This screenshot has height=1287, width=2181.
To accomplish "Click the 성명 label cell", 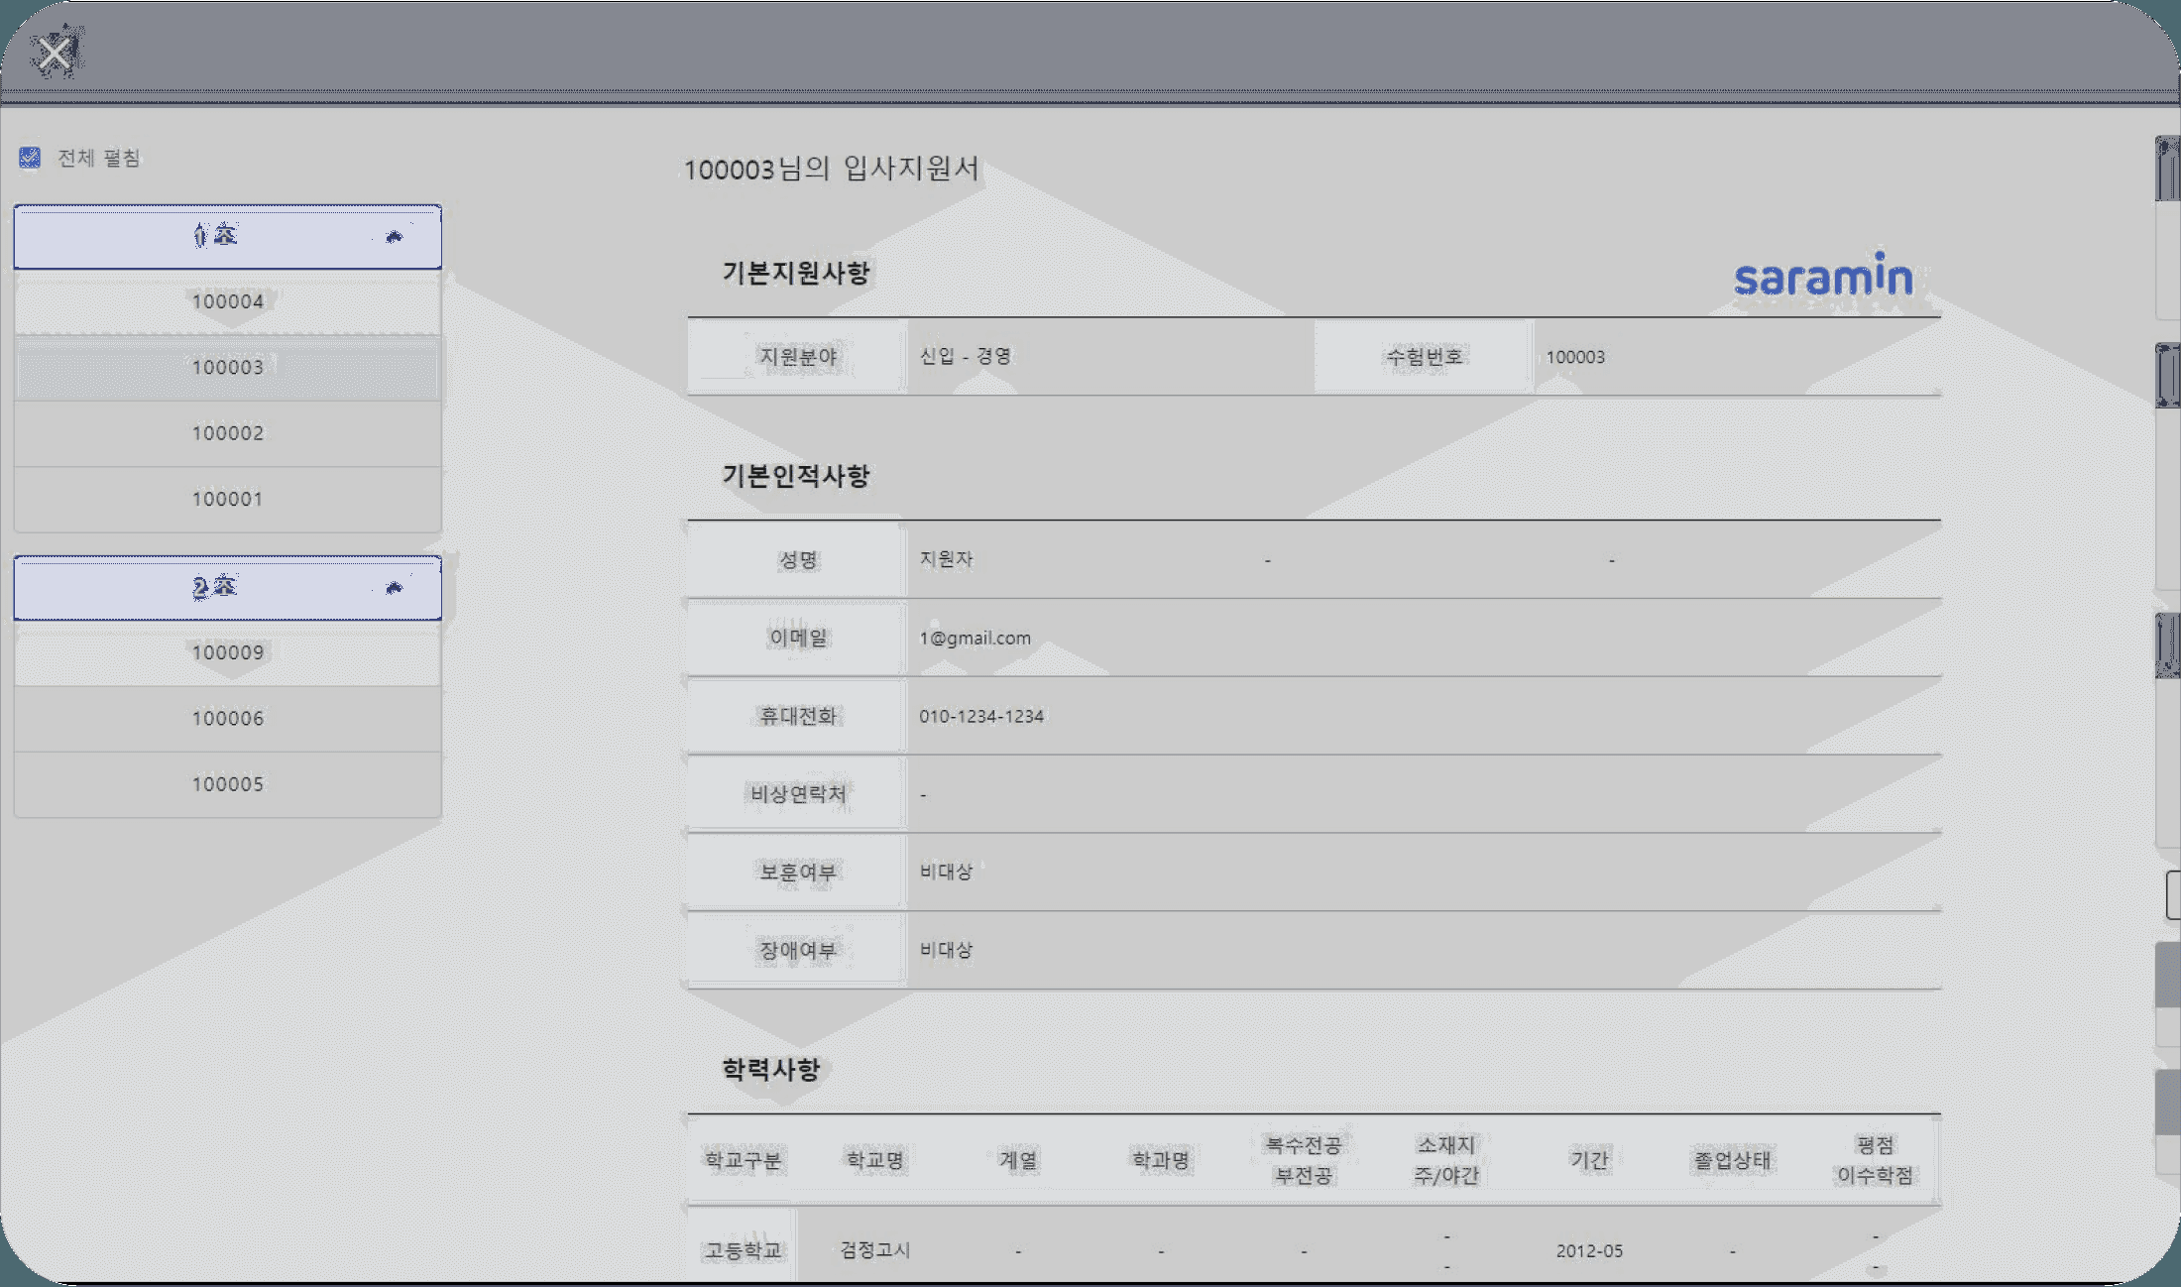I will [x=797, y=559].
